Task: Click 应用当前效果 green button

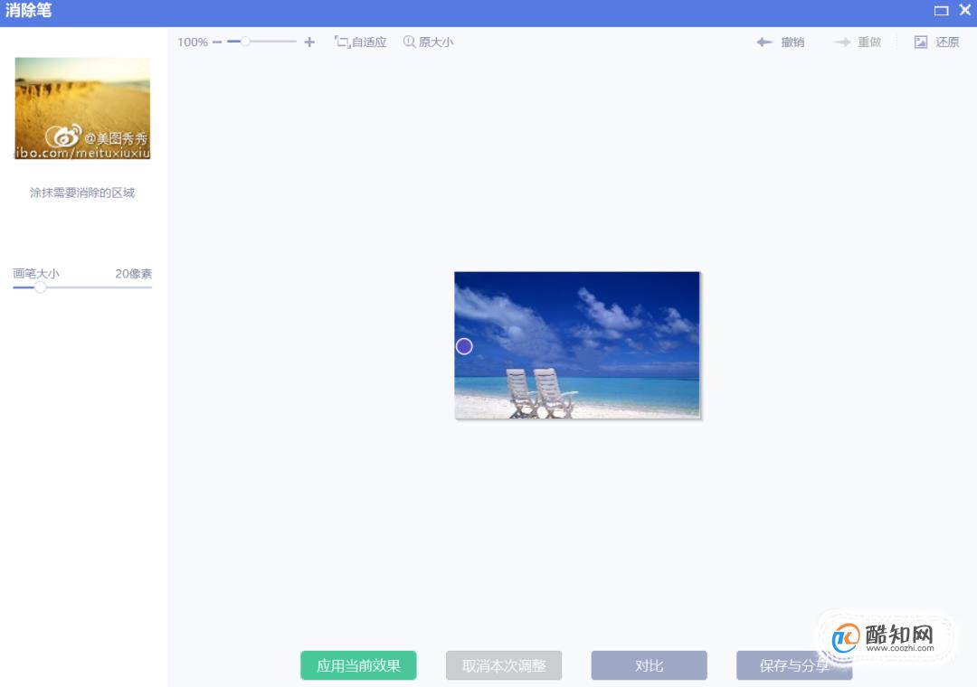Action: click(358, 666)
